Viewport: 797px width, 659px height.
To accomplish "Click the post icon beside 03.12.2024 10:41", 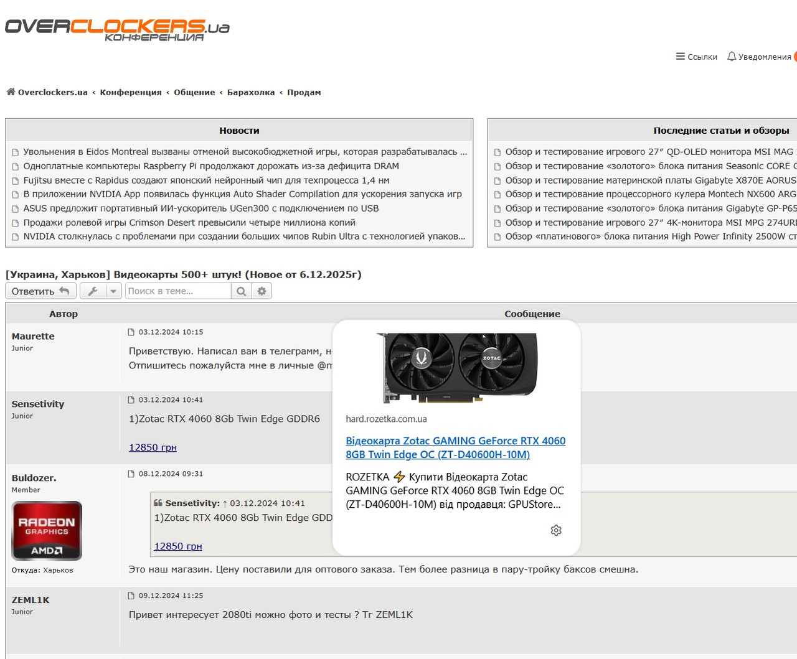I will [x=131, y=400].
